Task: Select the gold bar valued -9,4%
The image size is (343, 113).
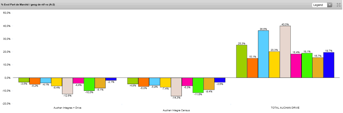Action: point(209,84)
